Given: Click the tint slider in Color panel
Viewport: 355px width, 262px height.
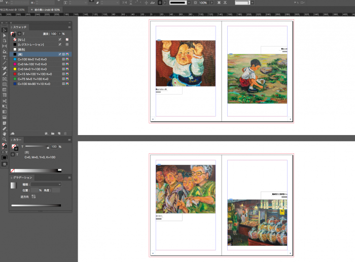Looking at the screenshot, I should tap(37, 147).
